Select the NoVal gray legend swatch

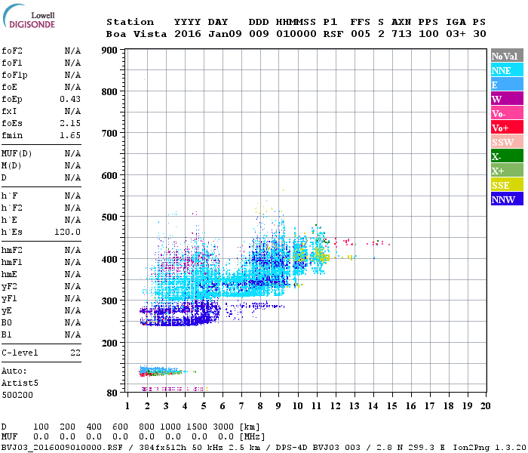[x=507, y=56]
